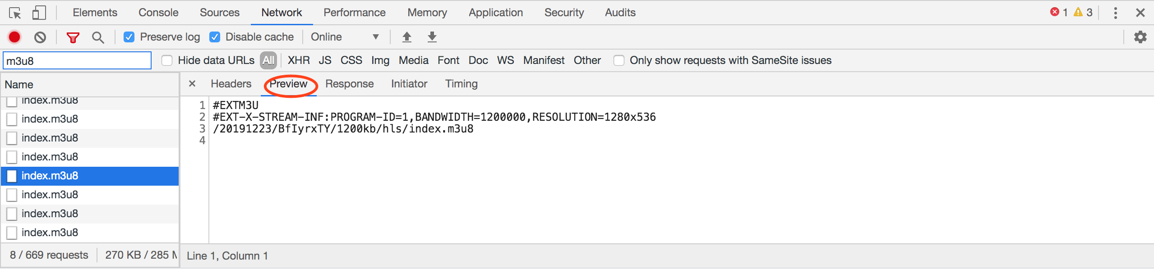This screenshot has width=1154, height=274.
Task: Open the Online throttling dropdown
Action: [x=345, y=37]
